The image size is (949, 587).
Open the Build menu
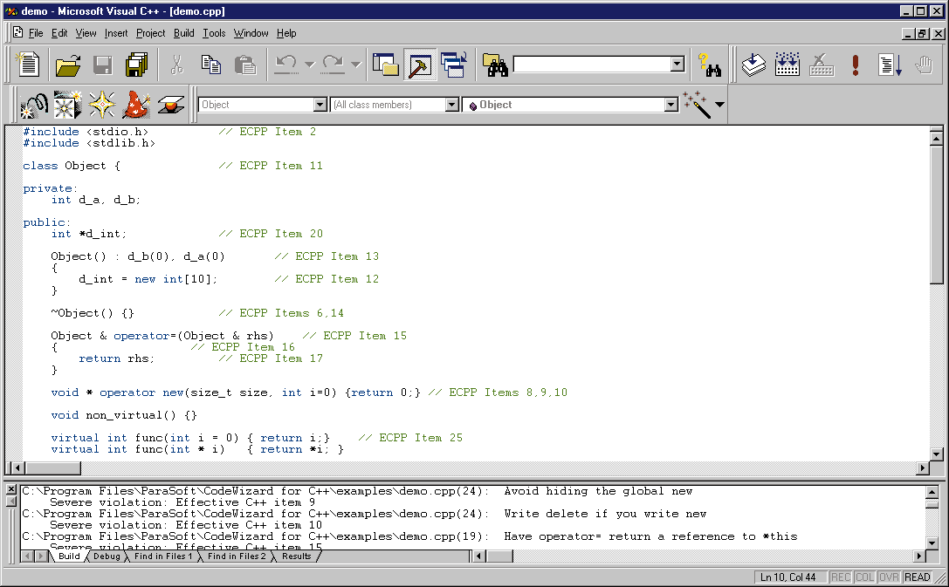183,33
